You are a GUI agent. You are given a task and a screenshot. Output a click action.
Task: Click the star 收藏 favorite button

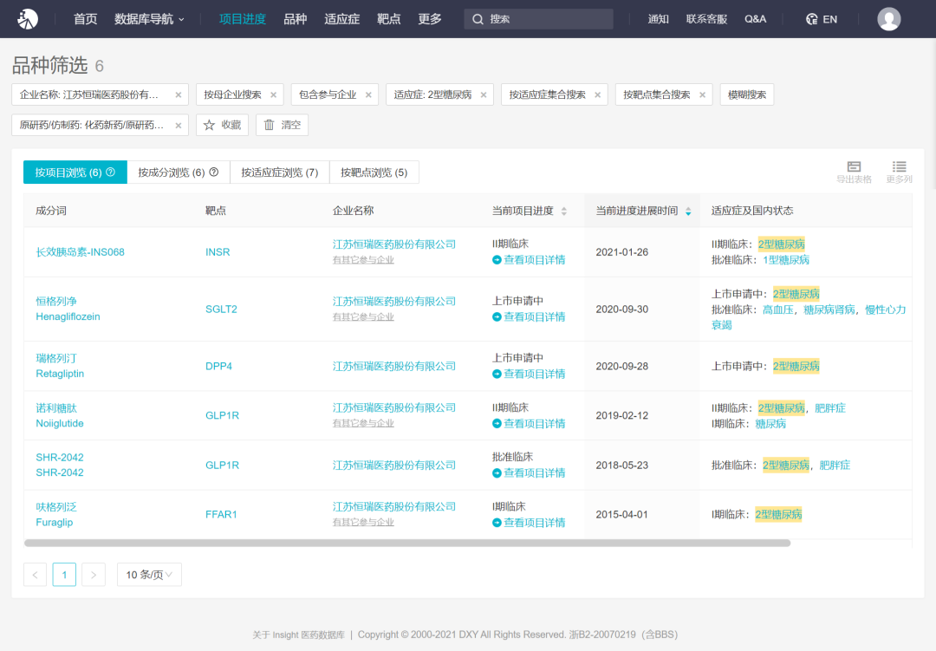click(x=222, y=125)
